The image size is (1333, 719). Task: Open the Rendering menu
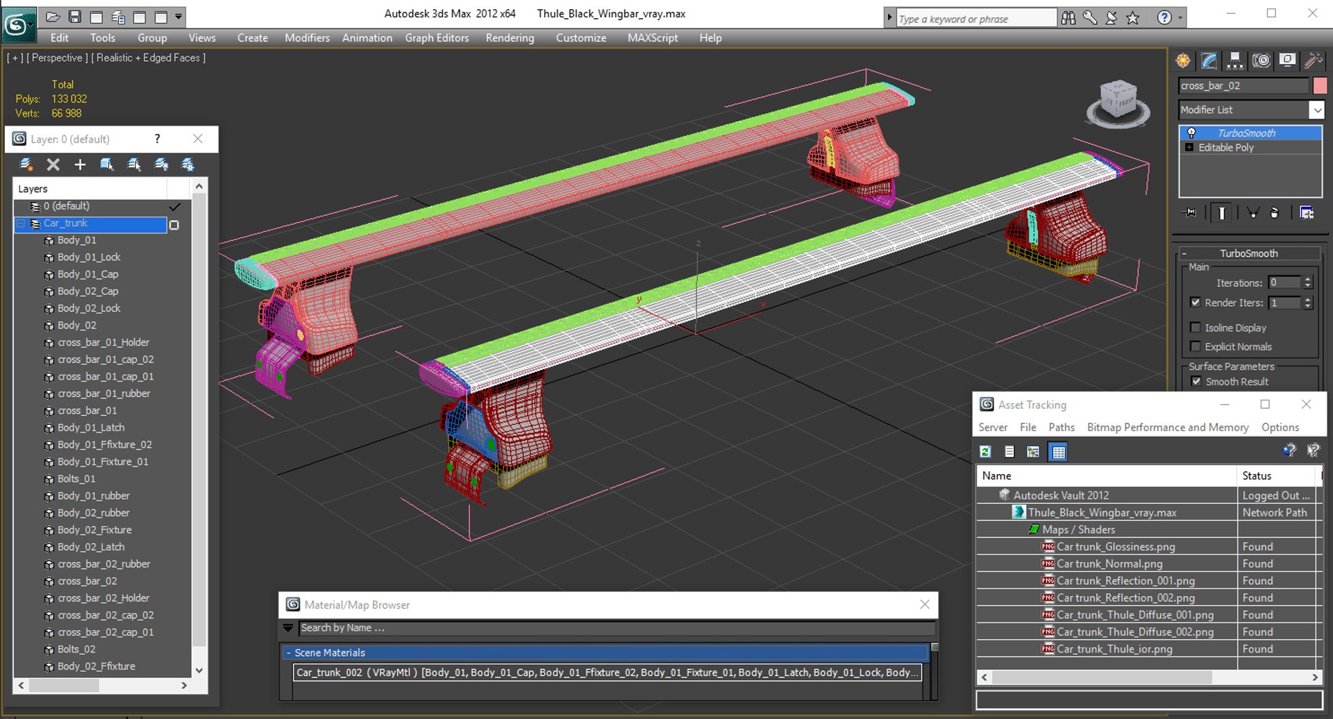tap(510, 38)
